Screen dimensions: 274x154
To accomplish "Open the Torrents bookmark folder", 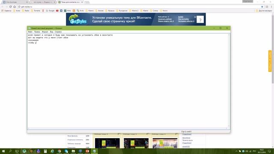I will pyautogui.click(x=36, y=11).
